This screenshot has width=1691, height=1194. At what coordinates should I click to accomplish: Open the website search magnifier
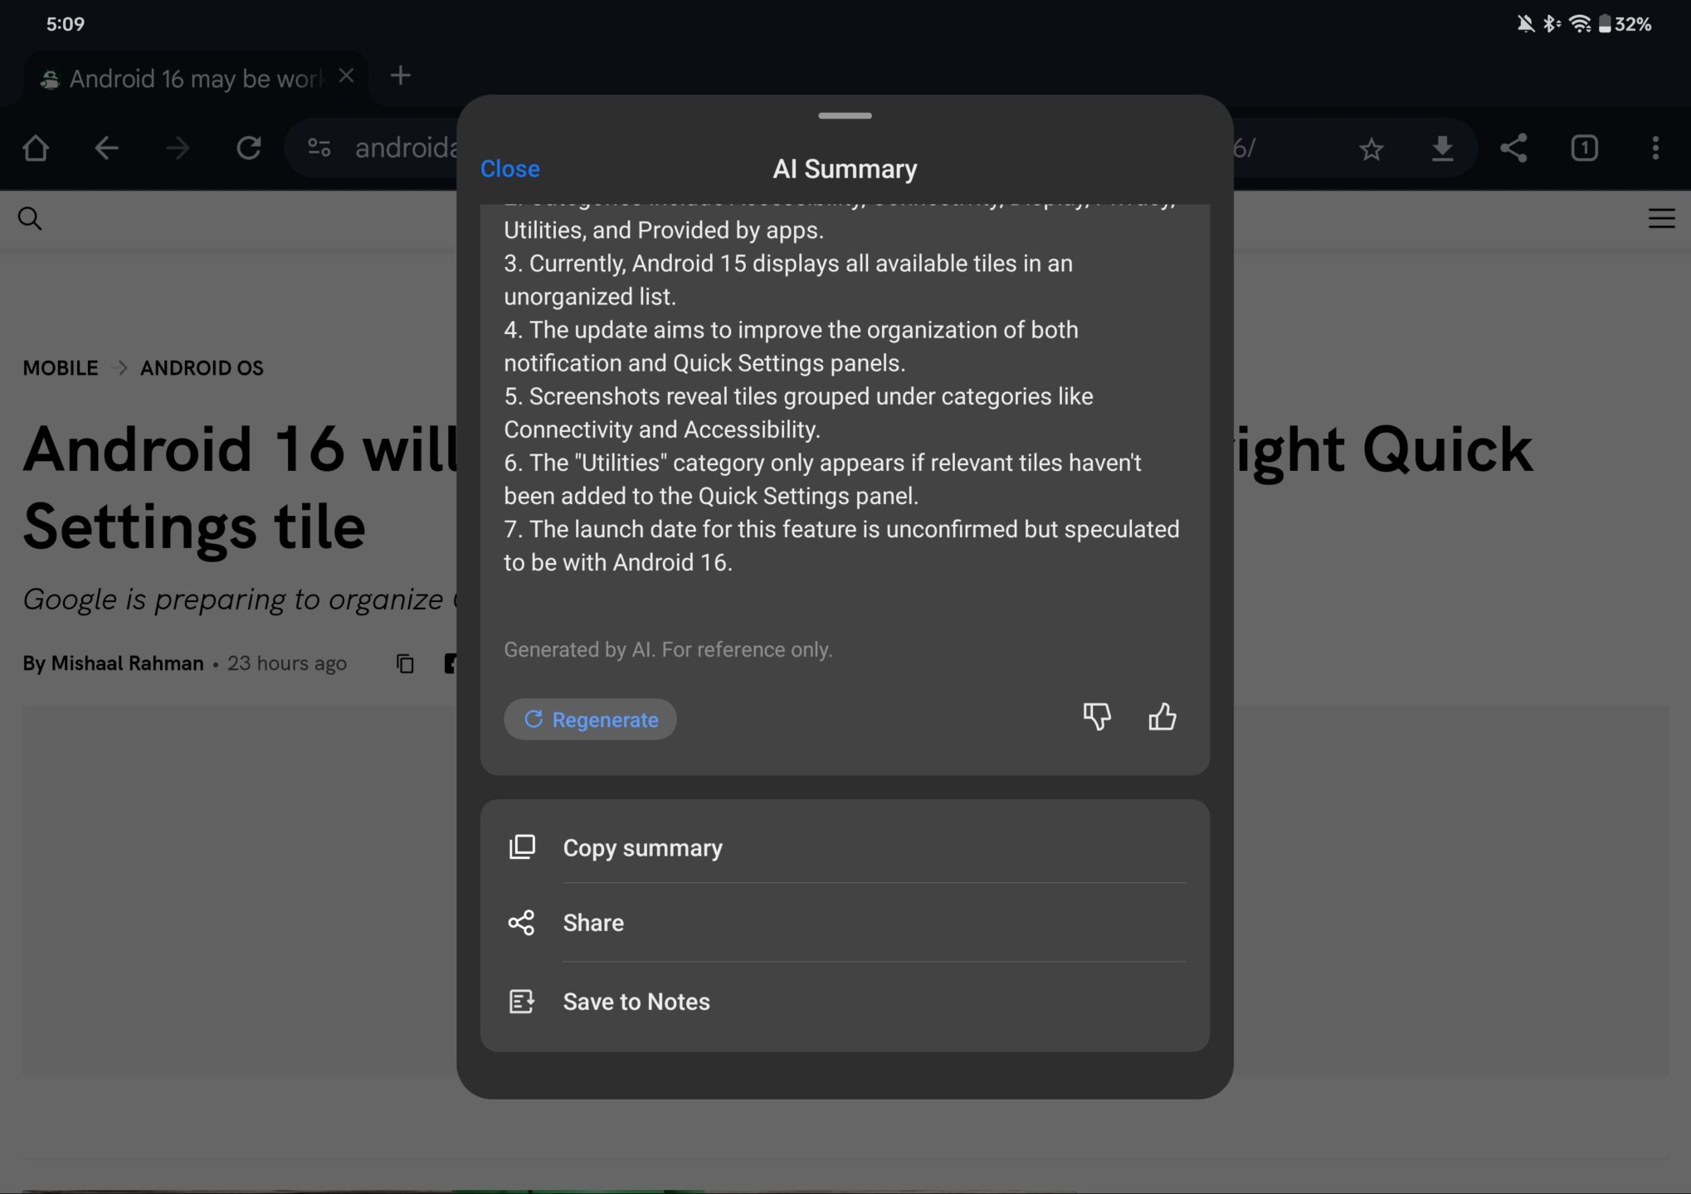30,218
